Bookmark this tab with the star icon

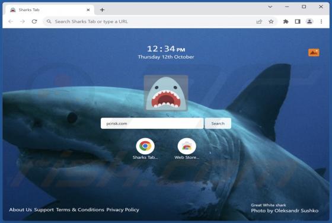pos(271,21)
